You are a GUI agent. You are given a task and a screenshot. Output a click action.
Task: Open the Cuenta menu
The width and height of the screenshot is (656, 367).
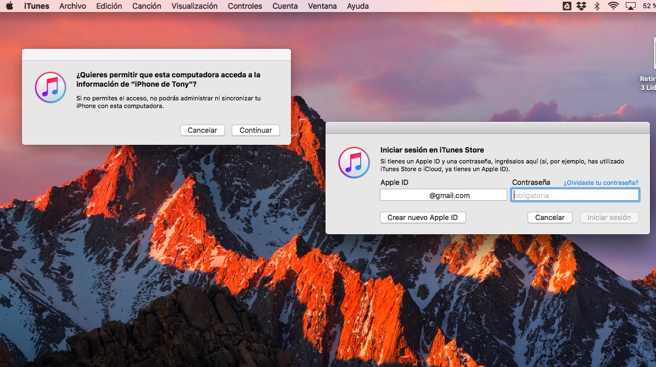coord(285,6)
